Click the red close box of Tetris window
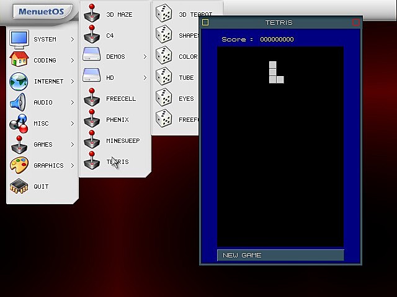Image resolution: width=397 pixels, height=297 pixels. pos(355,22)
